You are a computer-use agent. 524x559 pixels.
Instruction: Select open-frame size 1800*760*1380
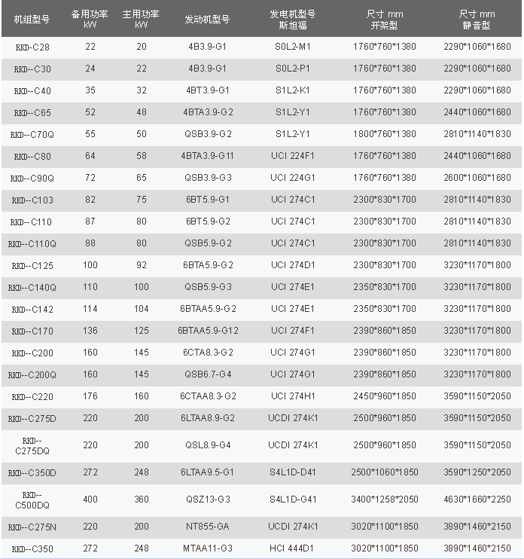coord(384,134)
